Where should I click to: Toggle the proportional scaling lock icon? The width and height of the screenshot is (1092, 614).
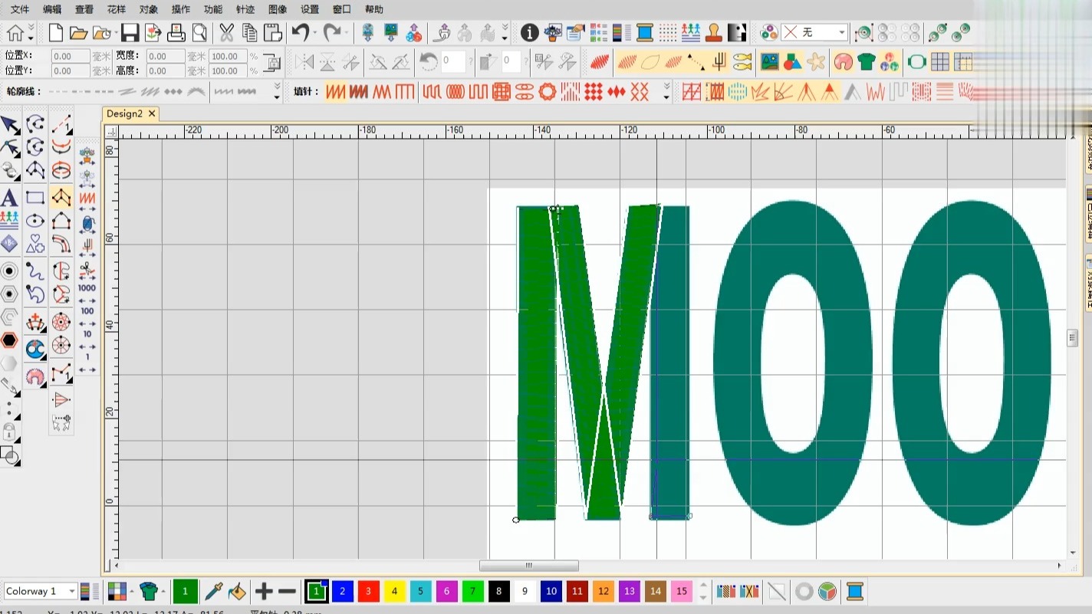pyautogui.click(x=274, y=64)
